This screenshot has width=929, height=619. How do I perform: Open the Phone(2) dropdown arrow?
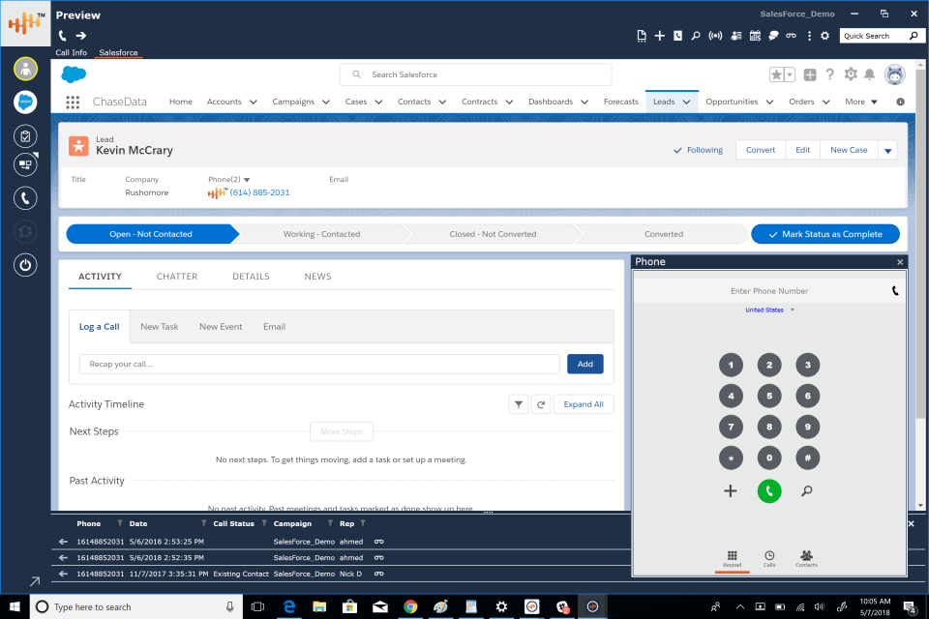[x=247, y=180]
